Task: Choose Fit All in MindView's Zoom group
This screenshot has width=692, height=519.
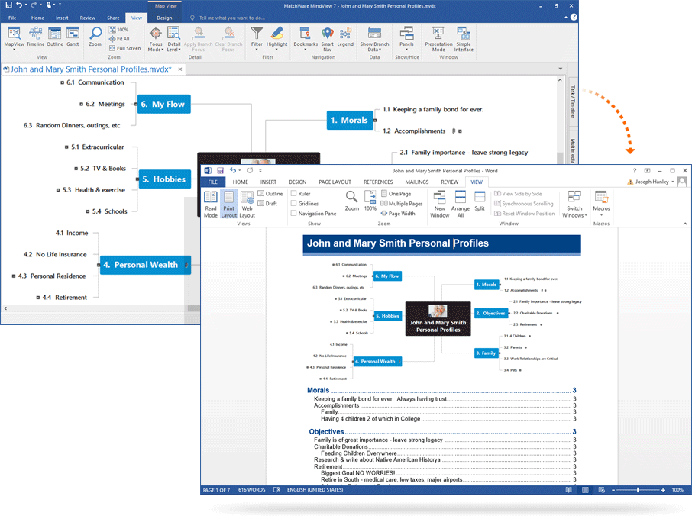Action: click(119, 39)
